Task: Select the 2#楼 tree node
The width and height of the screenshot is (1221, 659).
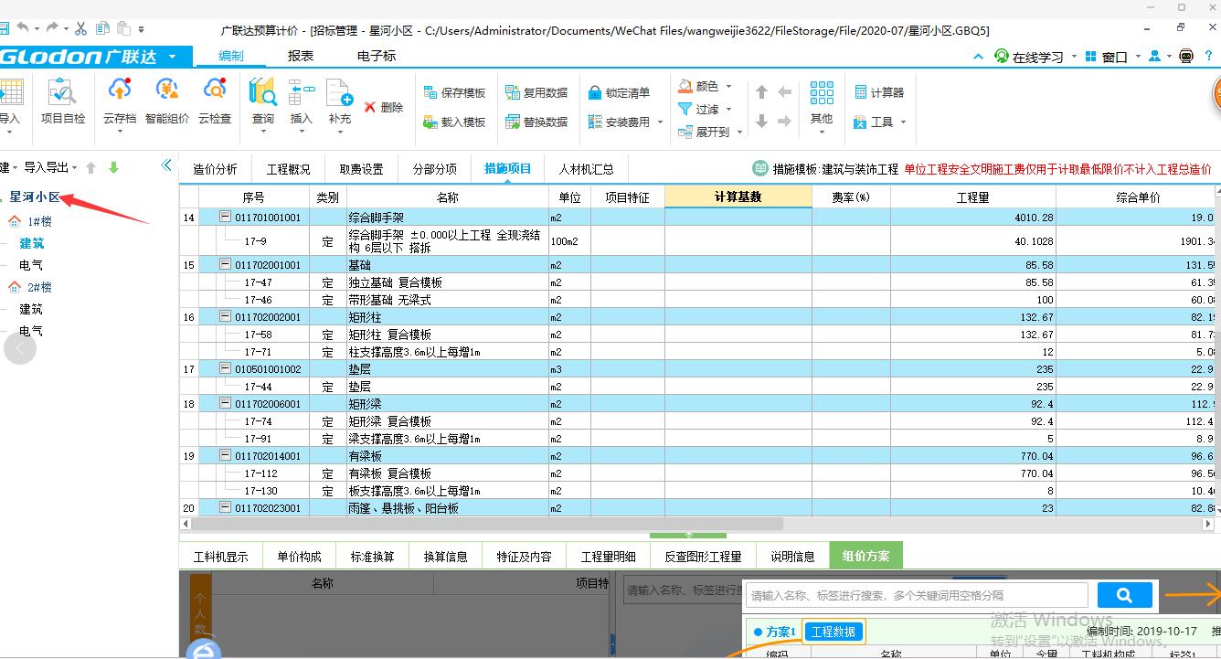Action: 39,287
